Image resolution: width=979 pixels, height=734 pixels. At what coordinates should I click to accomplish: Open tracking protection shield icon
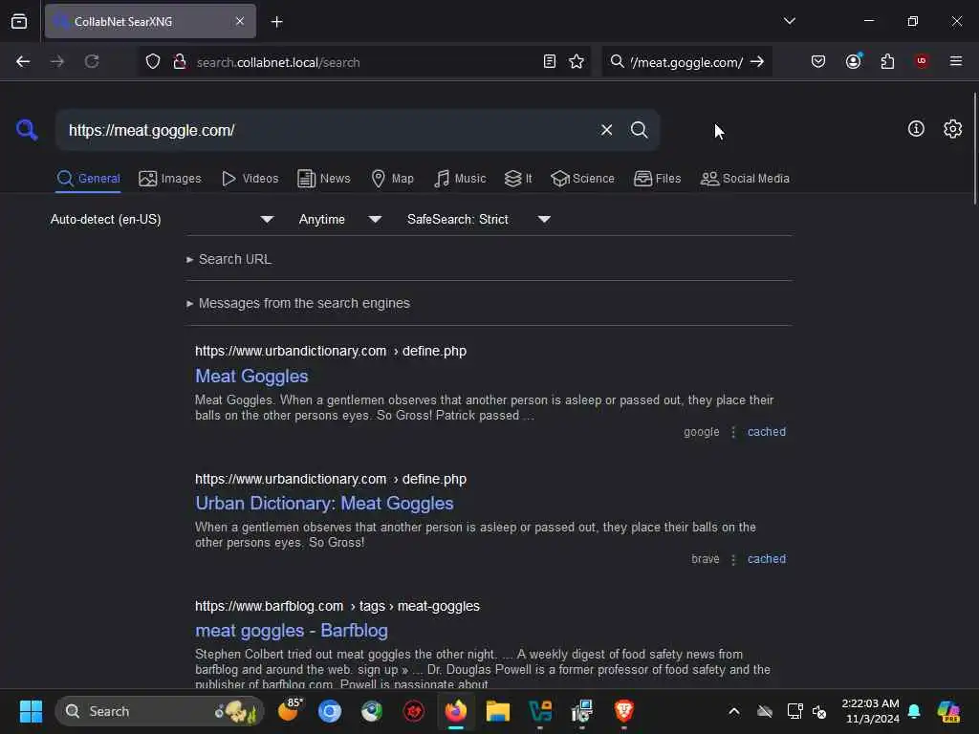(153, 62)
